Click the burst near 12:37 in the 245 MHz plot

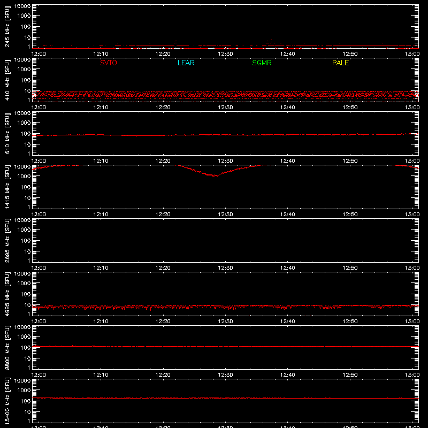click(x=270, y=42)
